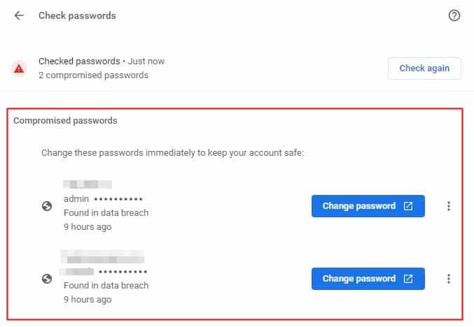Click external link icon on second Change password
The width and height of the screenshot is (474, 327).
(x=407, y=278)
